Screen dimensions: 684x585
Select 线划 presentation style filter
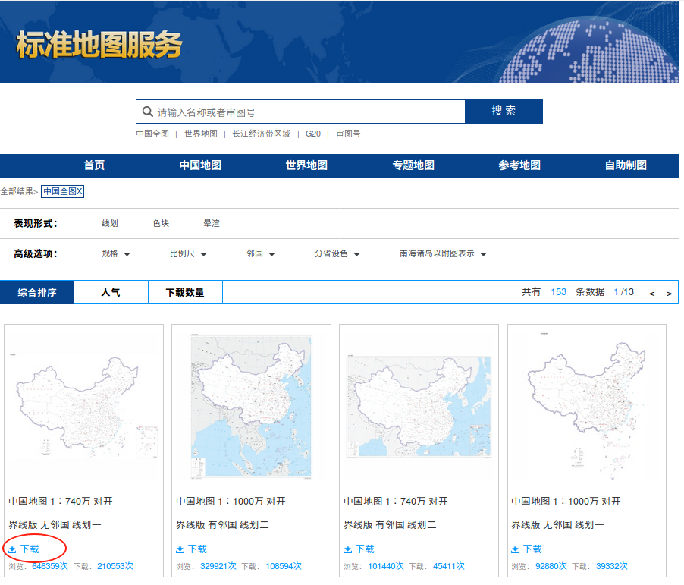[110, 223]
